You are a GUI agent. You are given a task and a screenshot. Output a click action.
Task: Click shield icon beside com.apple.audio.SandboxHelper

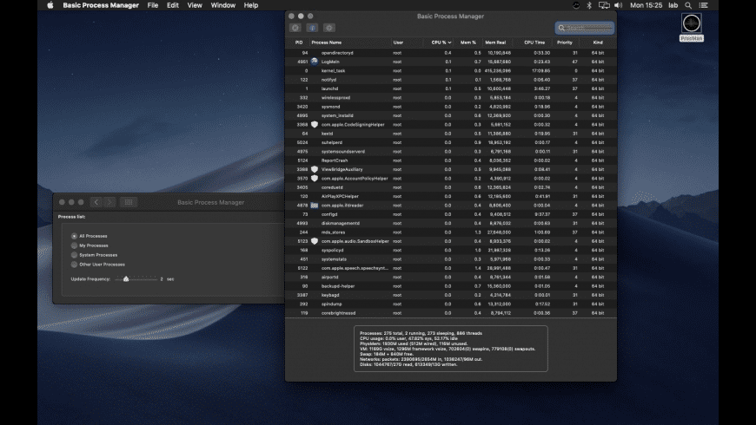tap(315, 241)
